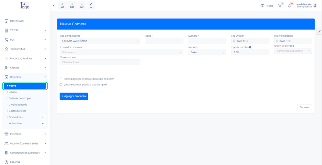
Task: Collapse sidebar with the left arrow icon
Action: tap(54, 5)
